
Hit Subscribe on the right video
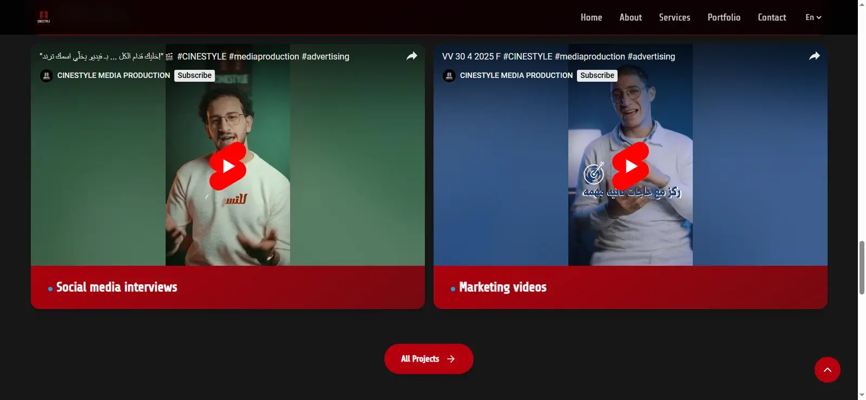597,76
